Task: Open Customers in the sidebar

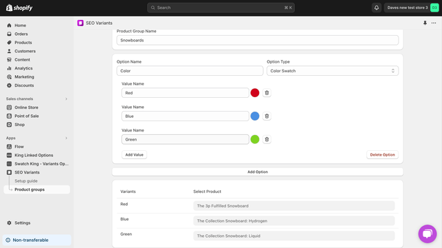Action: click(x=25, y=51)
